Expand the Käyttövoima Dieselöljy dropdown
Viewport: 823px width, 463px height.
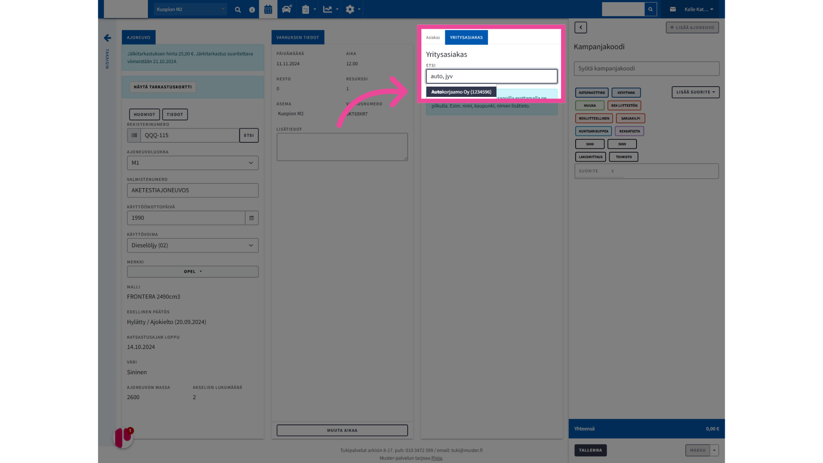pyautogui.click(x=193, y=245)
